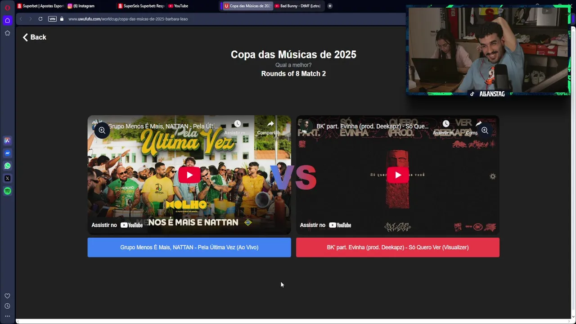Screen dimensions: 576x324
Task: Switch to the SuperSeis Superbet tab
Action: click(x=141, y=6)
